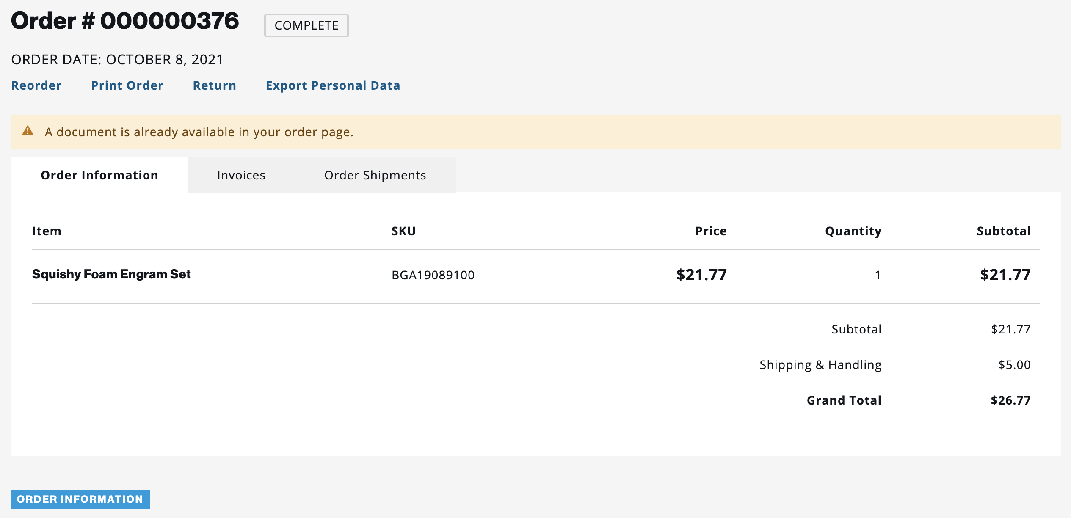Open the Print Order link
The image size is (1071, 518).
(x=127, y=85)
